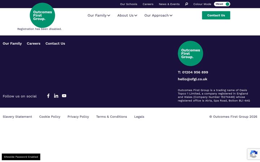Click the 'Registration has been disabled.' message
The width and height of the screenshot is (260, 162).
[39, 29]
